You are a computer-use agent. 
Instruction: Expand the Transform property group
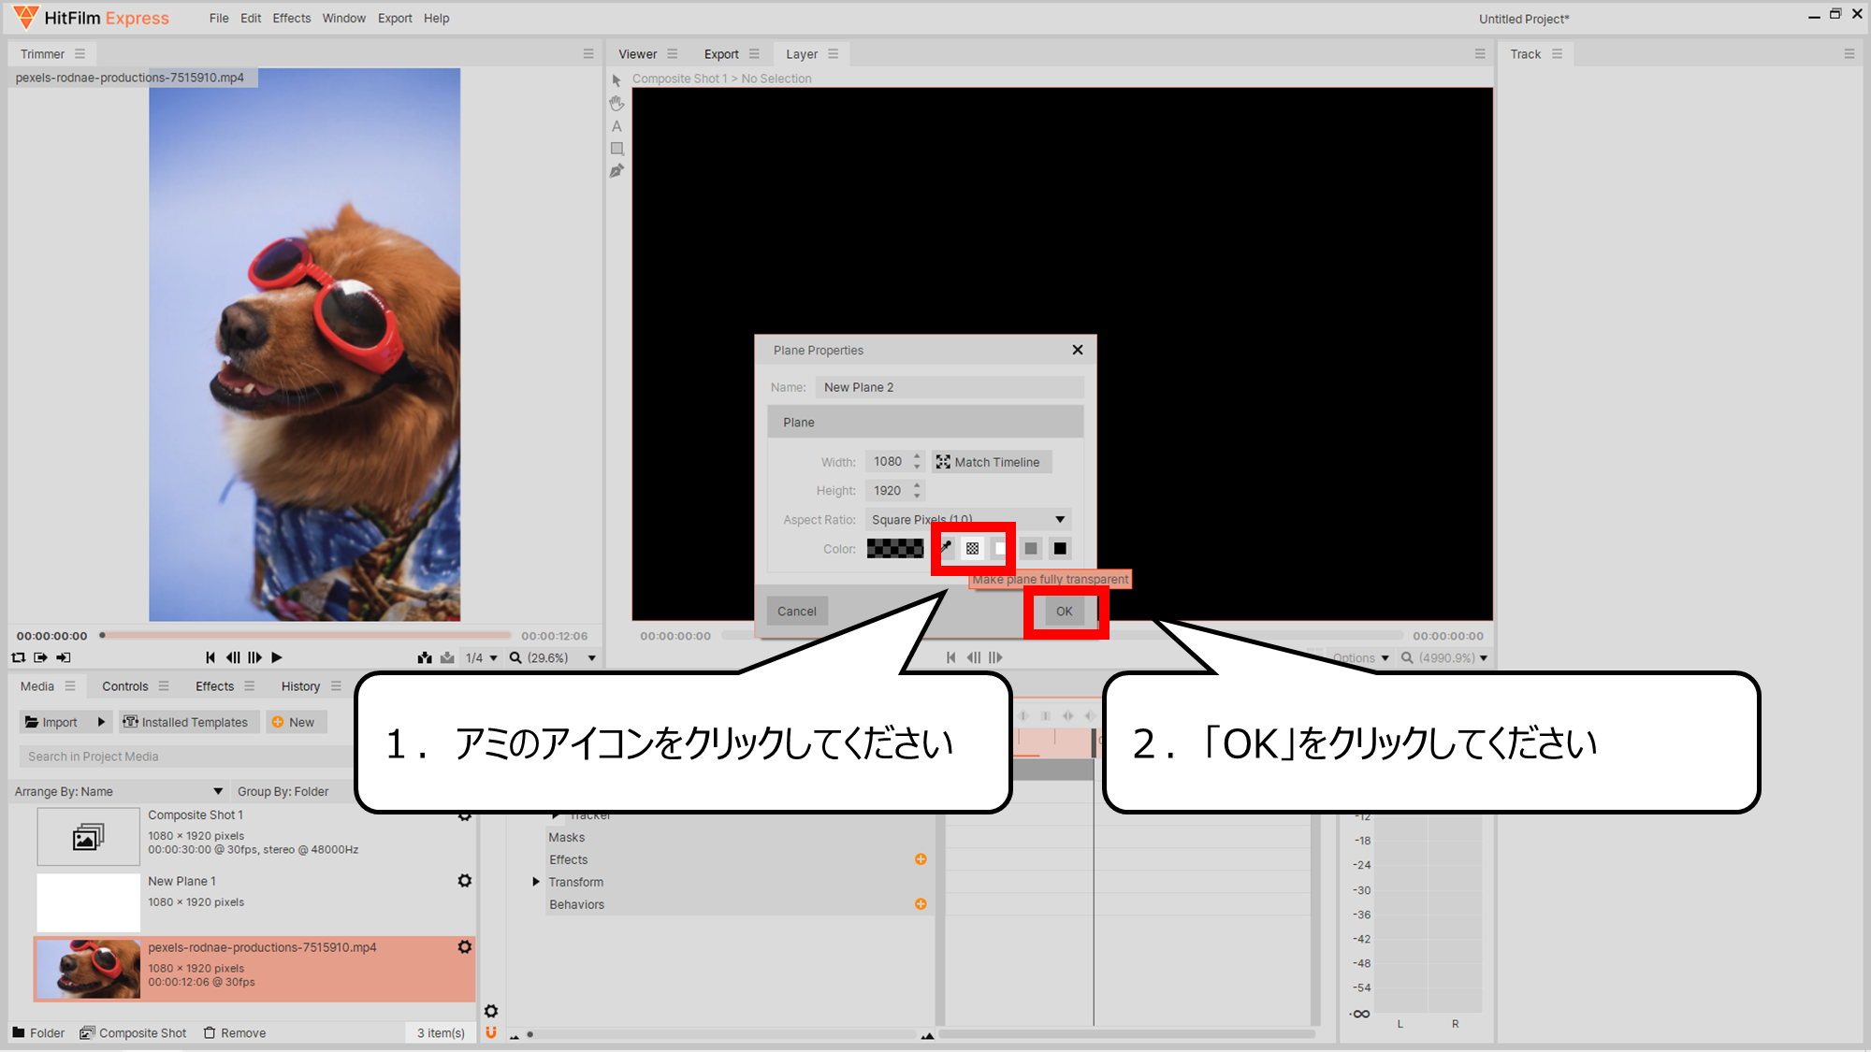click(x=536, y=882)
